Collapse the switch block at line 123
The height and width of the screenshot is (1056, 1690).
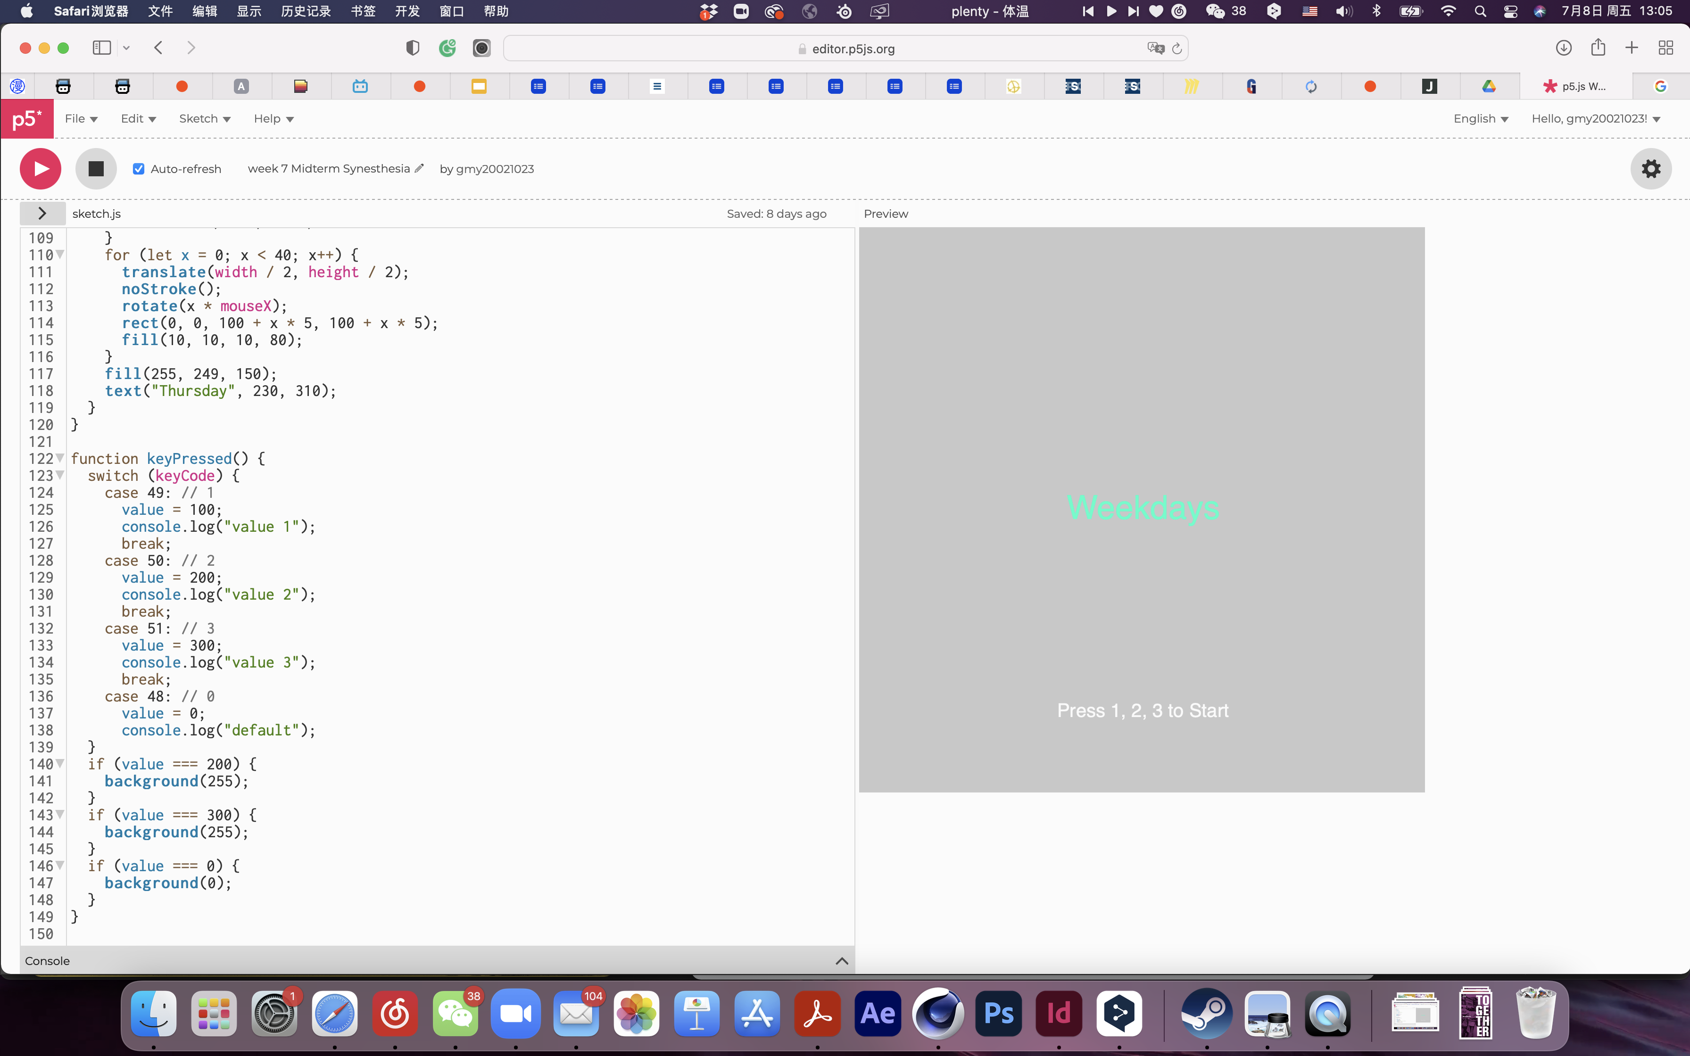tap(60, 475)
